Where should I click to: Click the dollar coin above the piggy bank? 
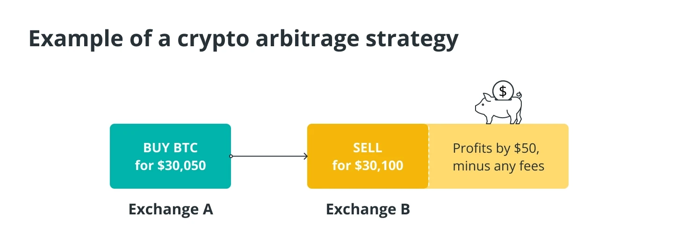tap(503, 91)
